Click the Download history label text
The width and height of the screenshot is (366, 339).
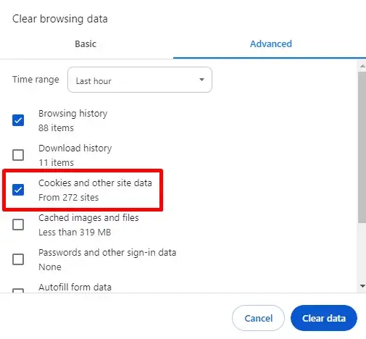coord(75,148)
